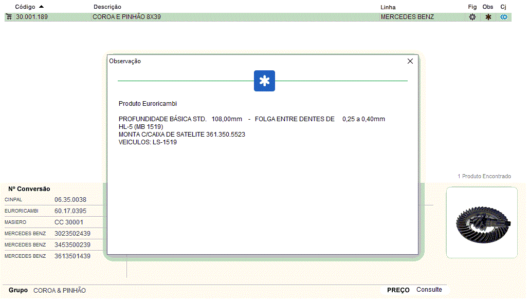Select EURORICAMBI conversion number 60.17.0395
The width and height of the screenshot is (529, 303).
click(70, 211)
